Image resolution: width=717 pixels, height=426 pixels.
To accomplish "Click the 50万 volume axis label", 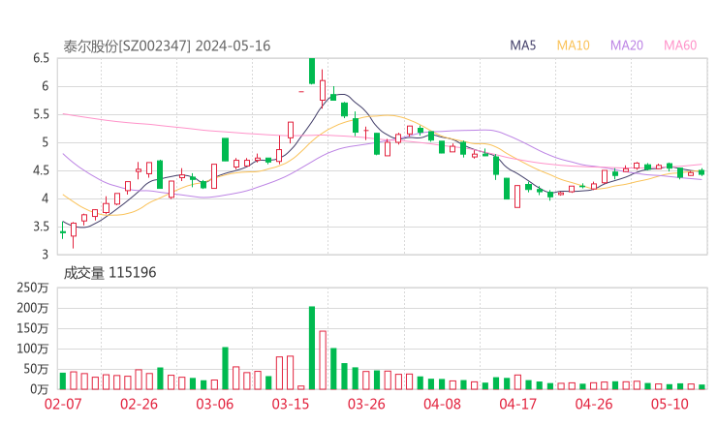I will pyautogui.click(x=36, y=369).
